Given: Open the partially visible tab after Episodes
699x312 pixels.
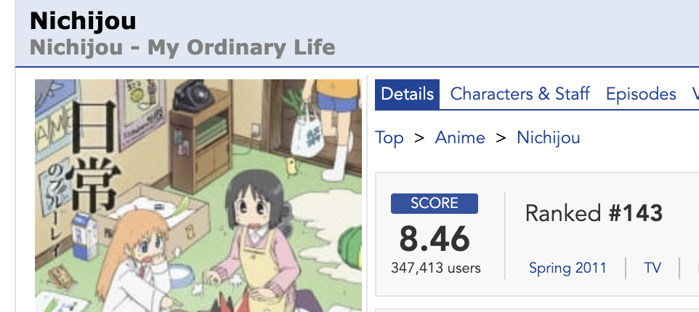Looking at the screenshot, I should click(695, 94).
